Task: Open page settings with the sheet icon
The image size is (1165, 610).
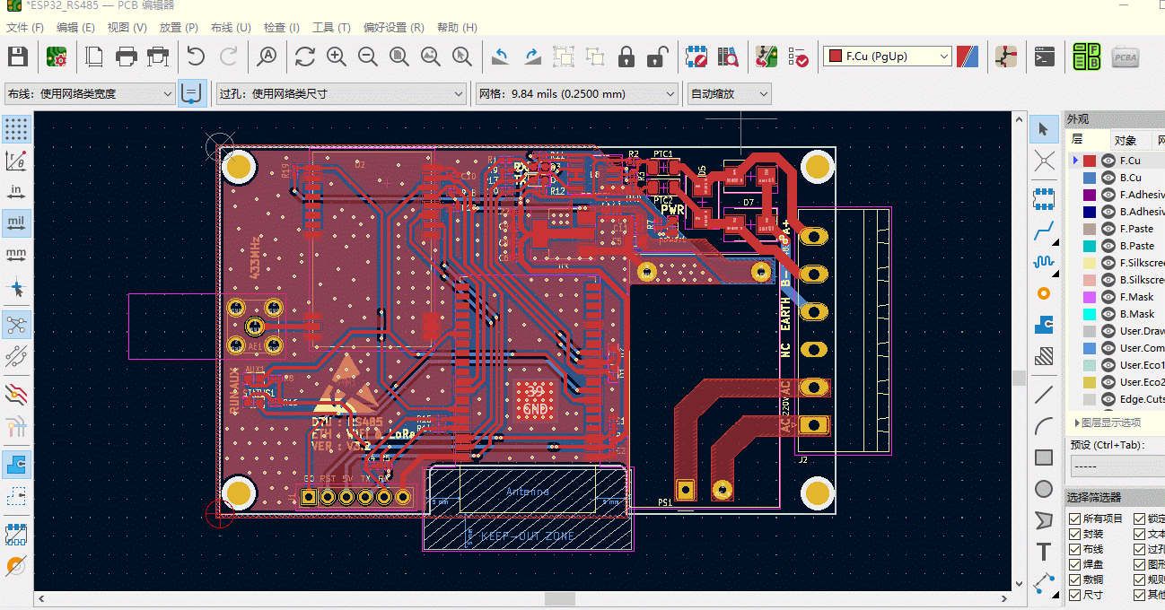Action: 94,57
